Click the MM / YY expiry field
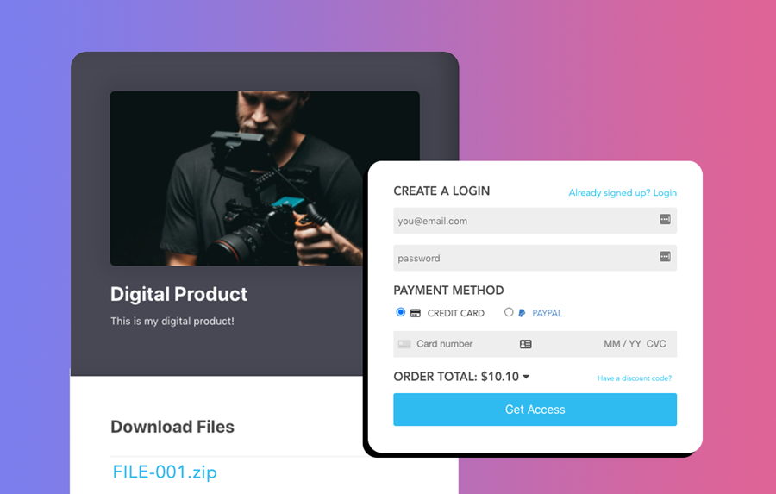The image size is (776, 494). pyautogui.click(x=622, y=344)
